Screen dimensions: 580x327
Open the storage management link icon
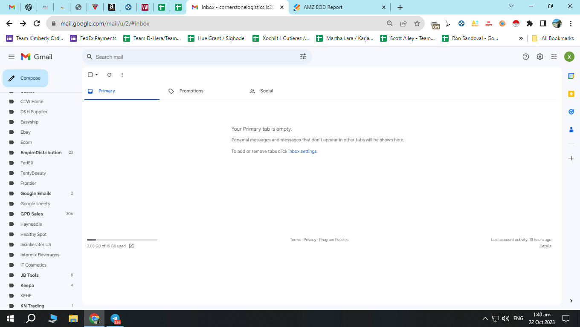point(131,246)
